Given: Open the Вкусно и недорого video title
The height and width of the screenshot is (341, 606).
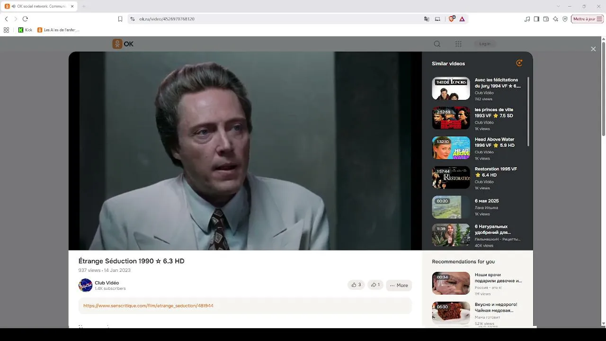Looking at the screenshot, I should click(x=496, y=307).
